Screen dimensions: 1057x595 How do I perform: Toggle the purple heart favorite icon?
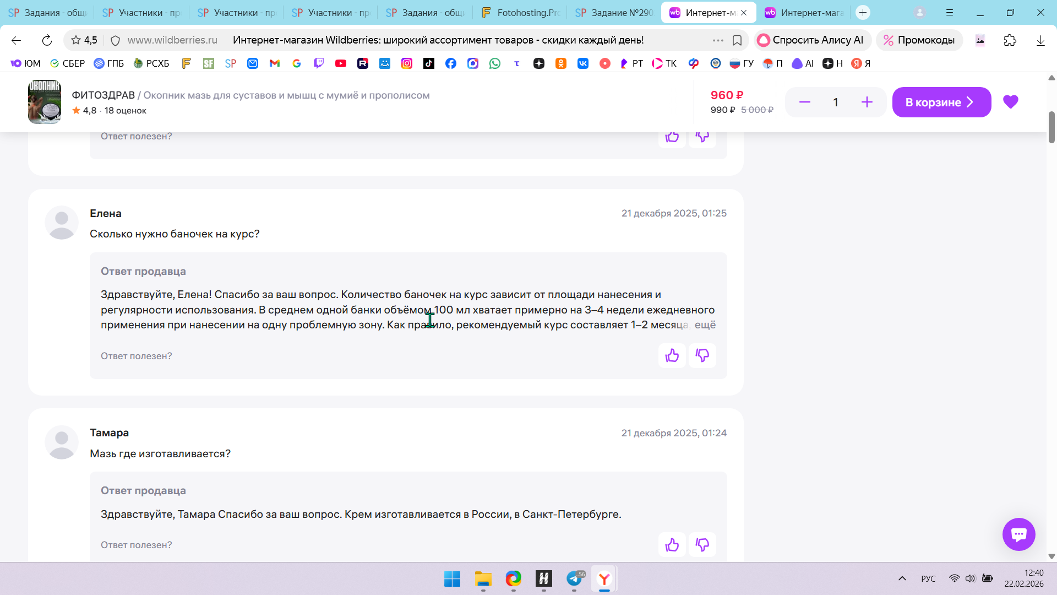click(1010, 102)
